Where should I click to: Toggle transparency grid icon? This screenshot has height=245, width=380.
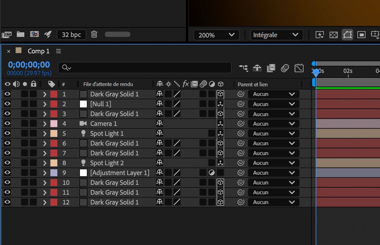[x=333, y=35]
